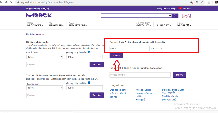Open first Loại tìm kiếm dropdown

tap(44, 57)
